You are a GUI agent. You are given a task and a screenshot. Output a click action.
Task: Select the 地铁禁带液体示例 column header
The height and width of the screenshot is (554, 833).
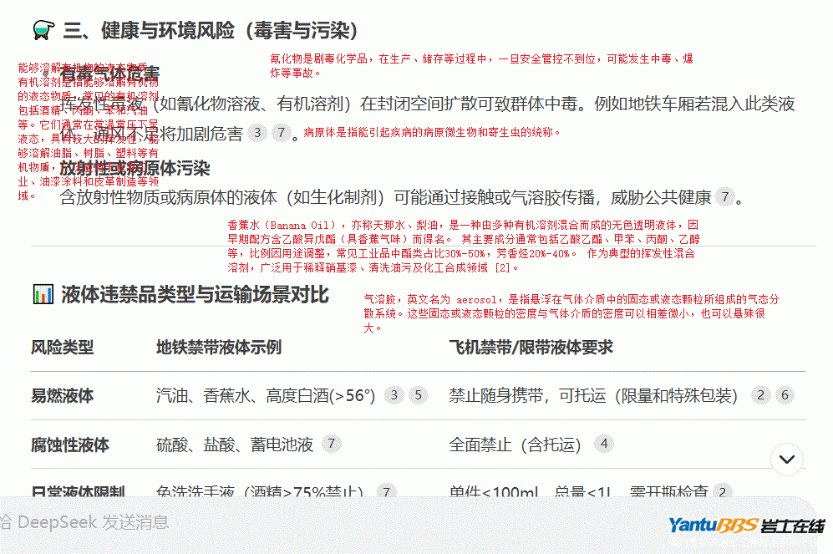click(x=219, y=348)
